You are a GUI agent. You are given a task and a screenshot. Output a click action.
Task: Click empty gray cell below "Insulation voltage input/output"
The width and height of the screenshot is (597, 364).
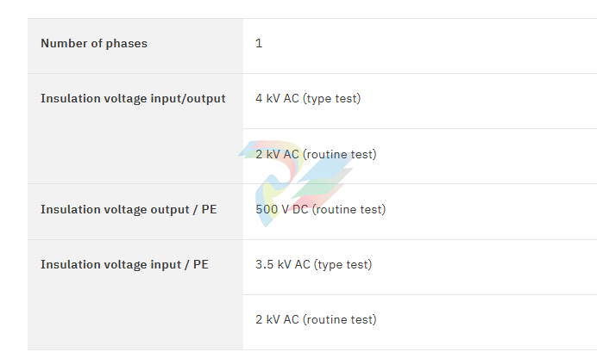(135, 155)
